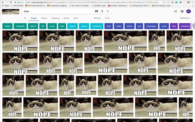Viewport: 195px width, 122px height.
Task: Filter by the halo chip
Action: (108, 26)
